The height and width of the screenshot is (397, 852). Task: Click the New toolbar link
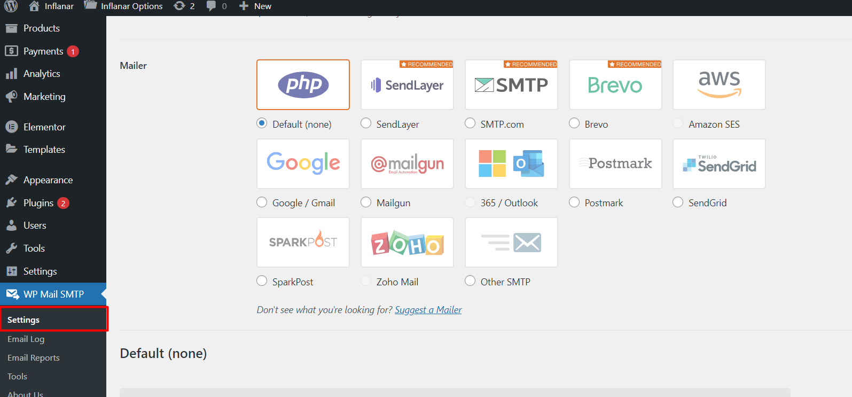click(255, 6)
